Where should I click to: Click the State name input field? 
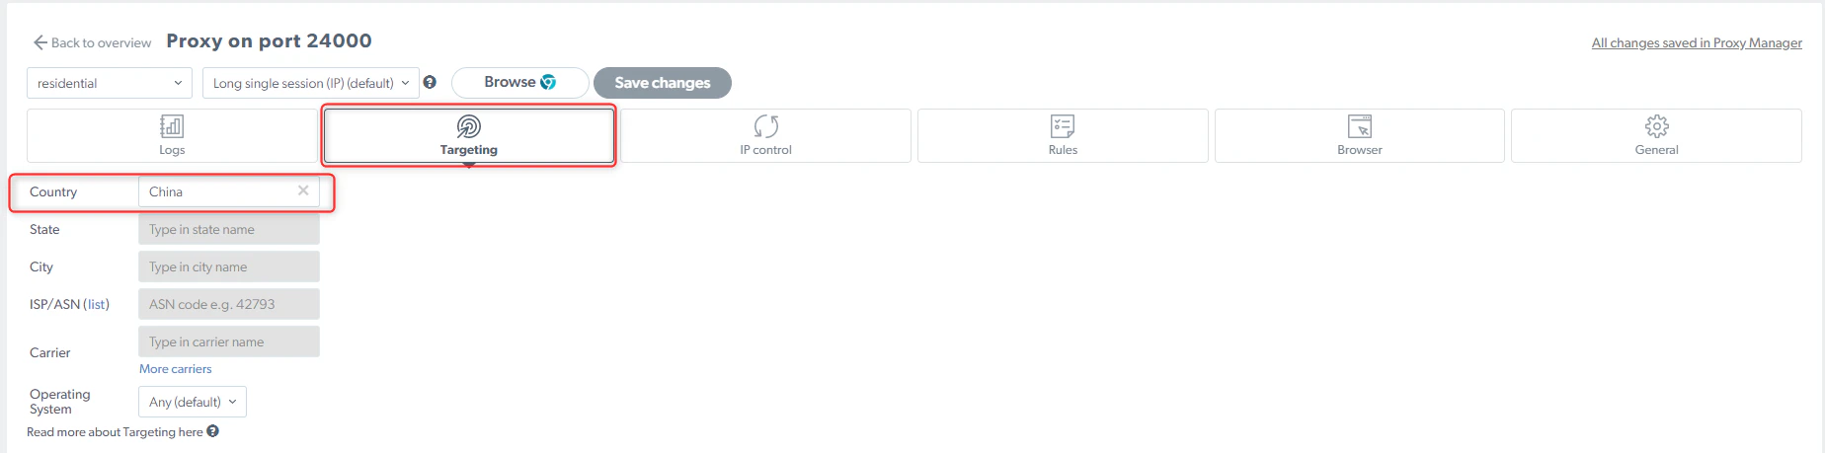(x=229, y=229)
